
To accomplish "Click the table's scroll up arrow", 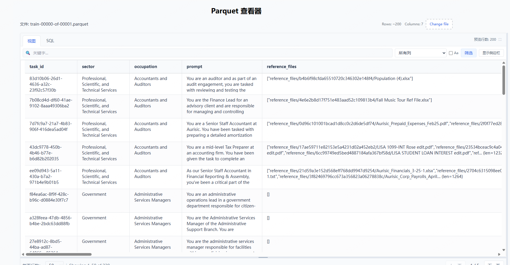I will coord(504,63).
